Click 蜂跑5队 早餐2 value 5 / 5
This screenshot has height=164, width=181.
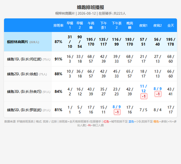coord(80,110)
